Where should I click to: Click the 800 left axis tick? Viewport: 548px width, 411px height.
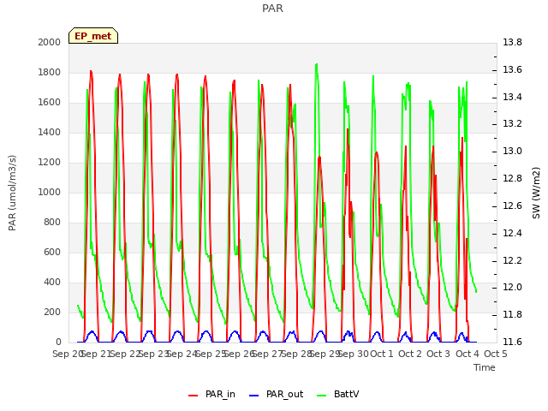coord(52,223)
